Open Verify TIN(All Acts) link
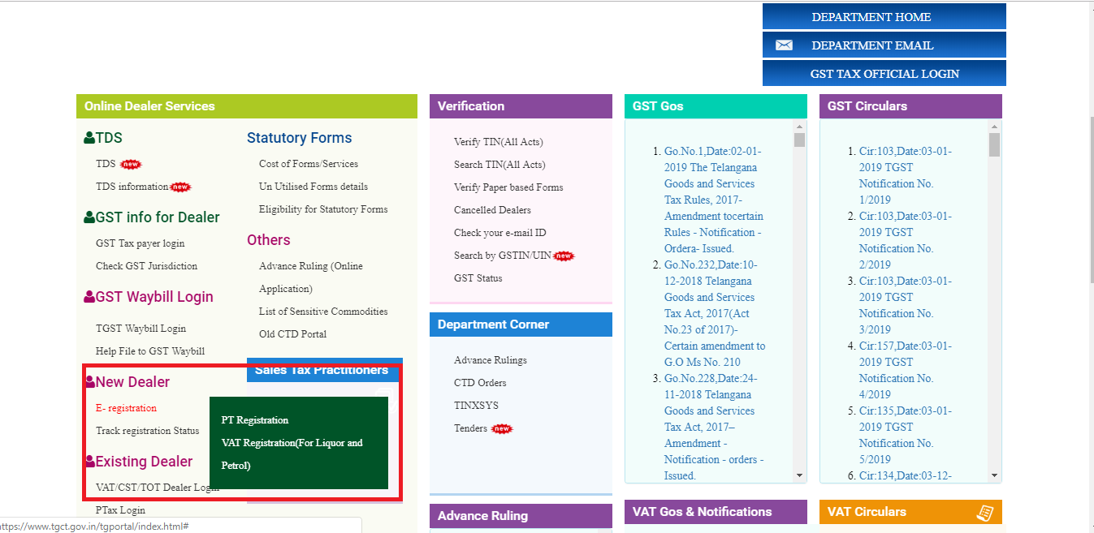1094x533 pixels. point(499,142)
